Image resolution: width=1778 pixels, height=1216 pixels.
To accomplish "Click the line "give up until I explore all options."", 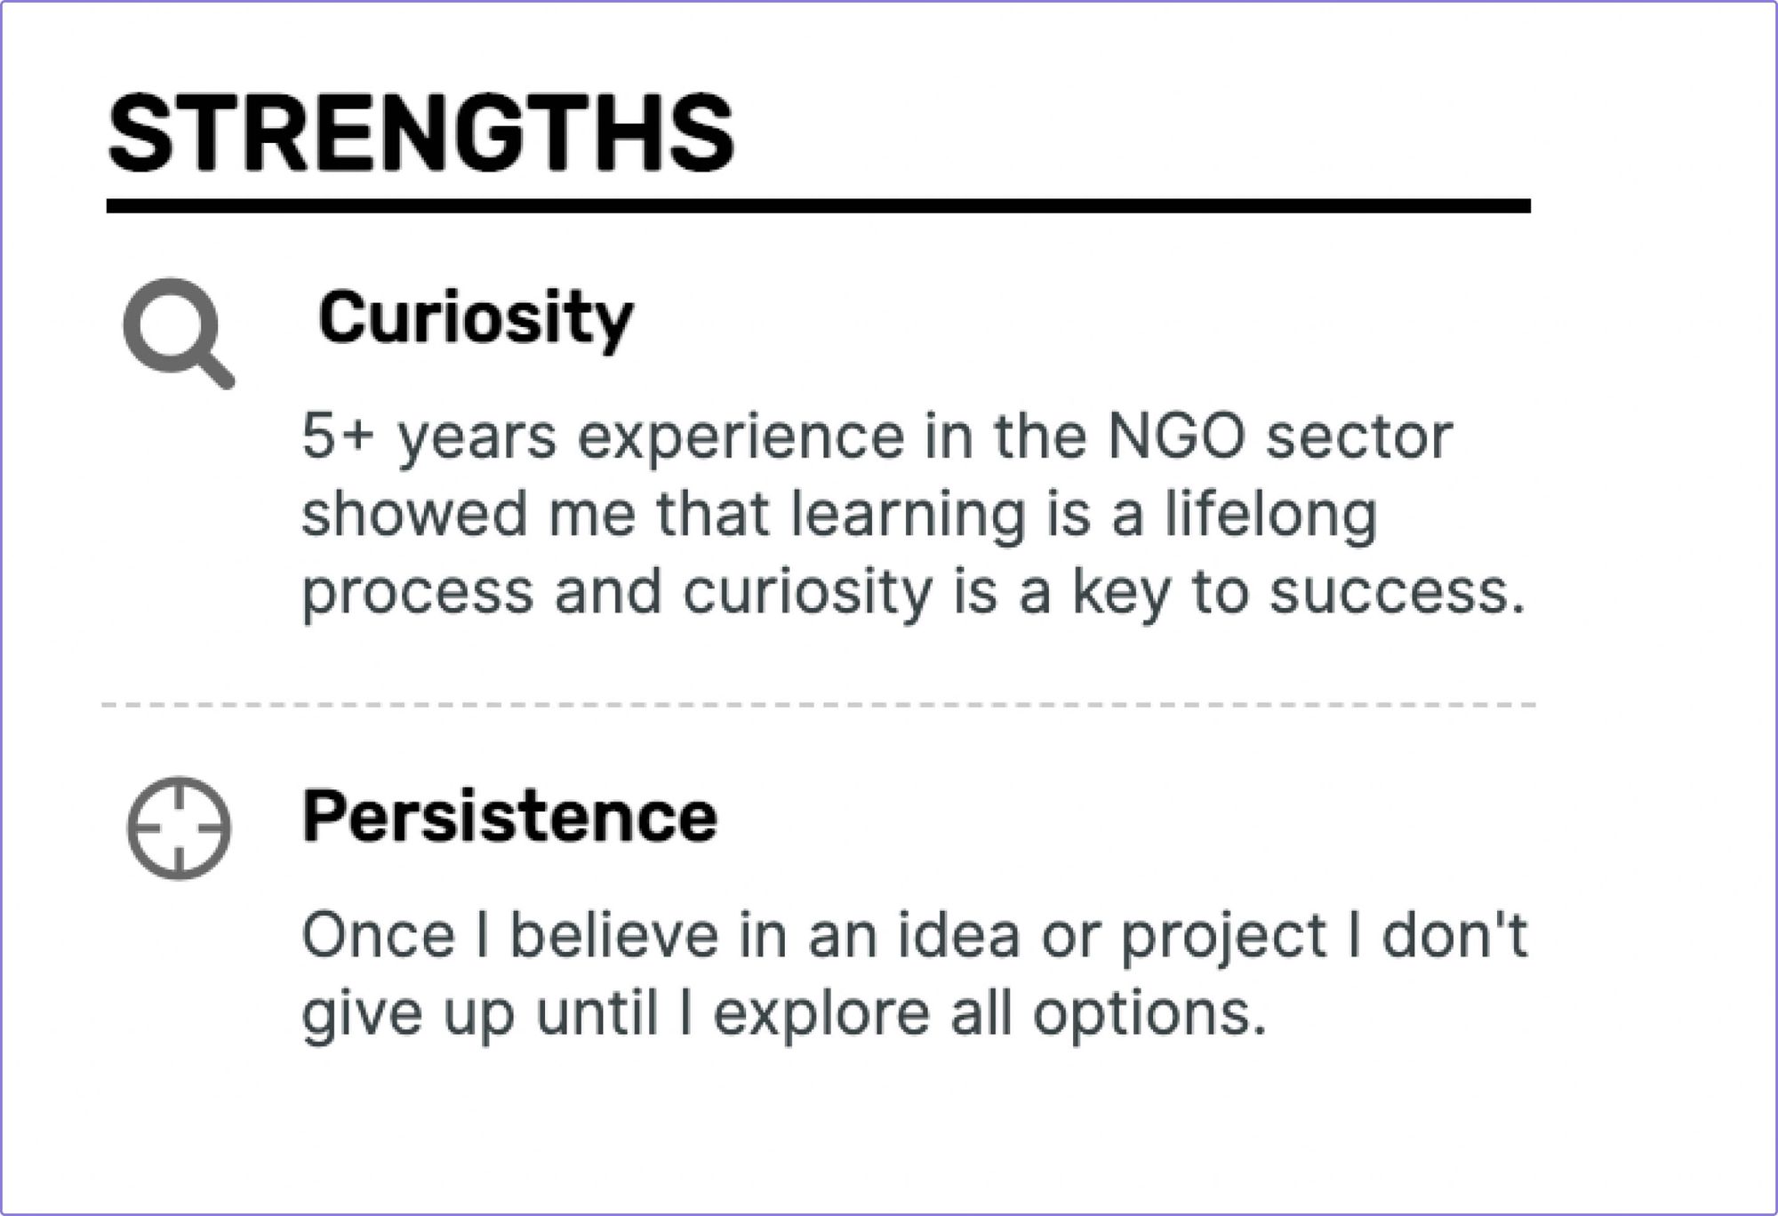I will point(784,1014).
